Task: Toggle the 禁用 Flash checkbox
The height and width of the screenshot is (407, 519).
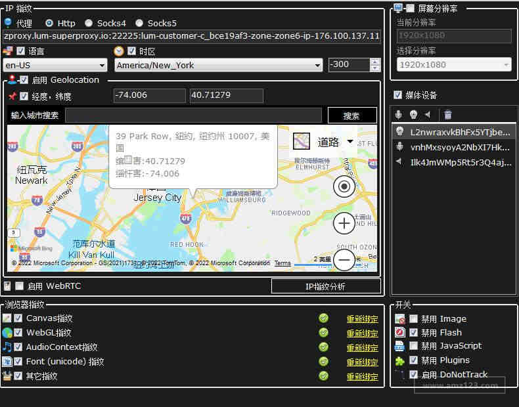Action: click(x=413, y=332)
